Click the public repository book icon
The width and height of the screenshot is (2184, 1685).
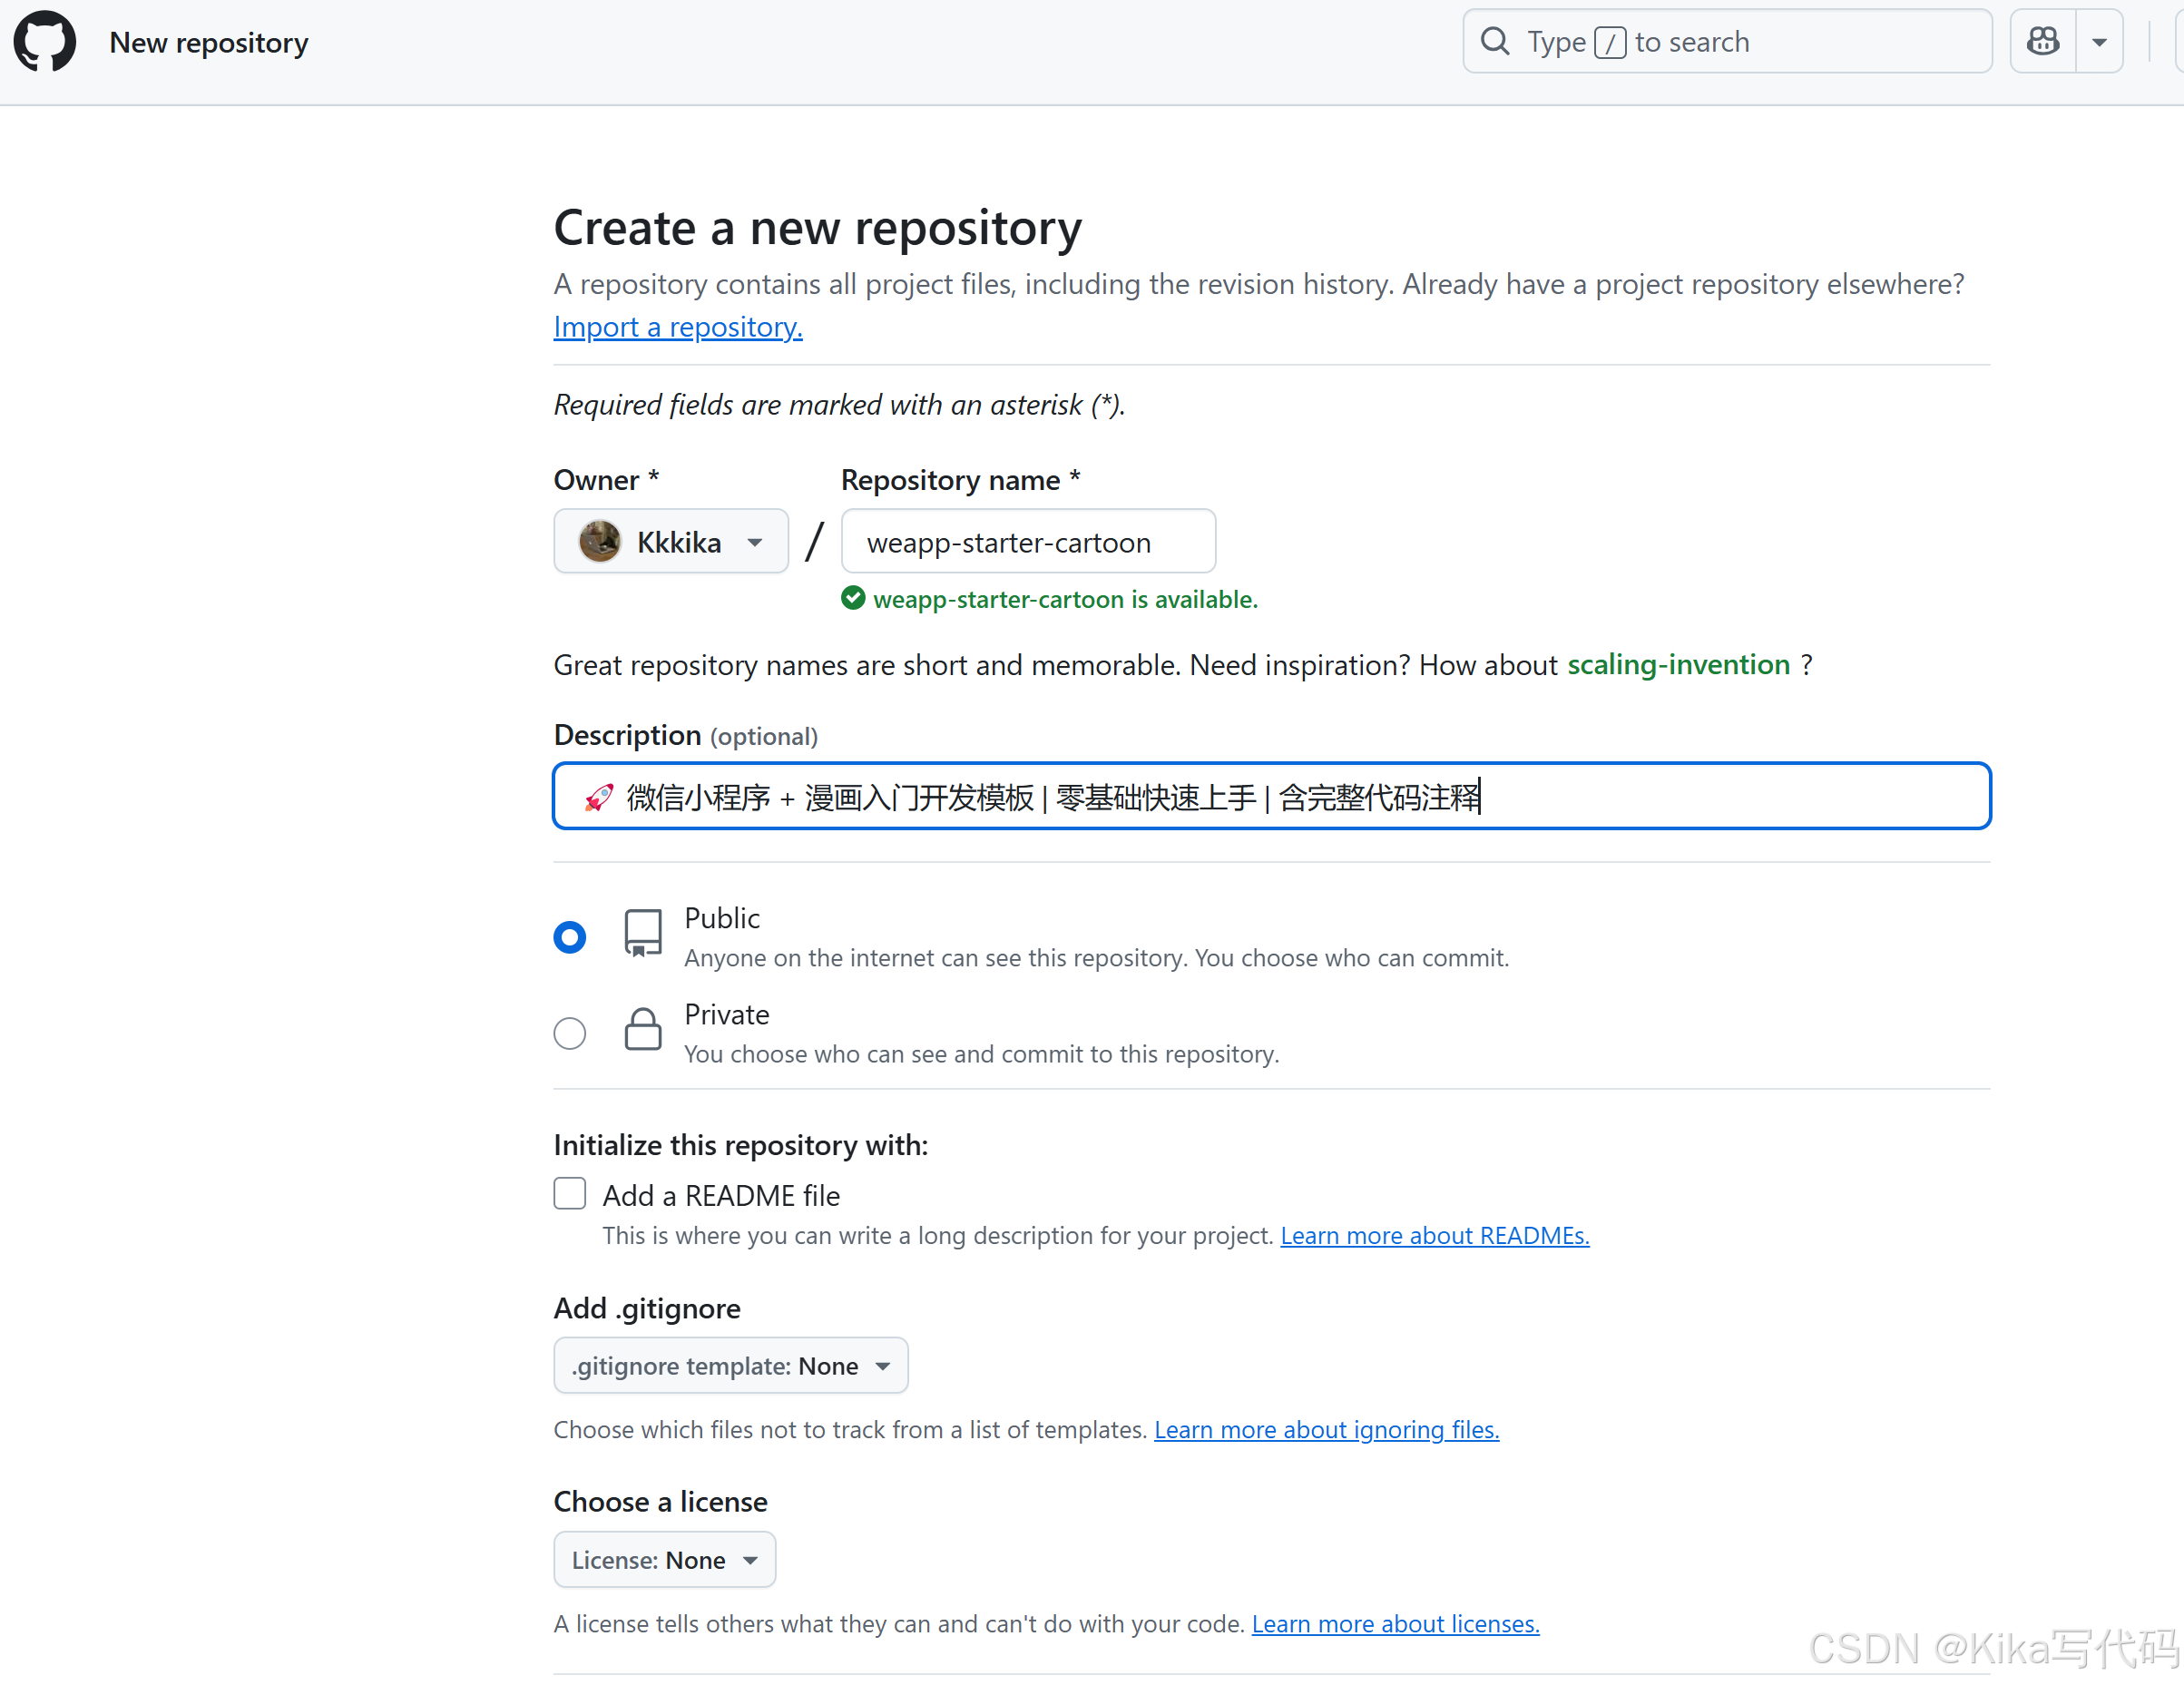[x=642, y=934]
